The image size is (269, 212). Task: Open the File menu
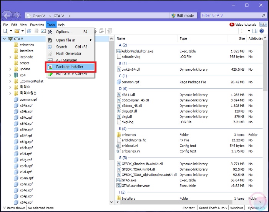coord(5,25)
